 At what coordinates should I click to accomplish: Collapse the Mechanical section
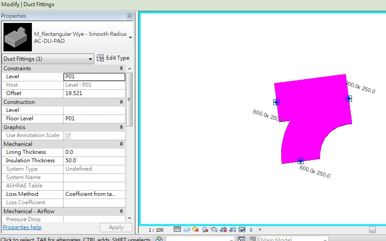coord(121,144)
